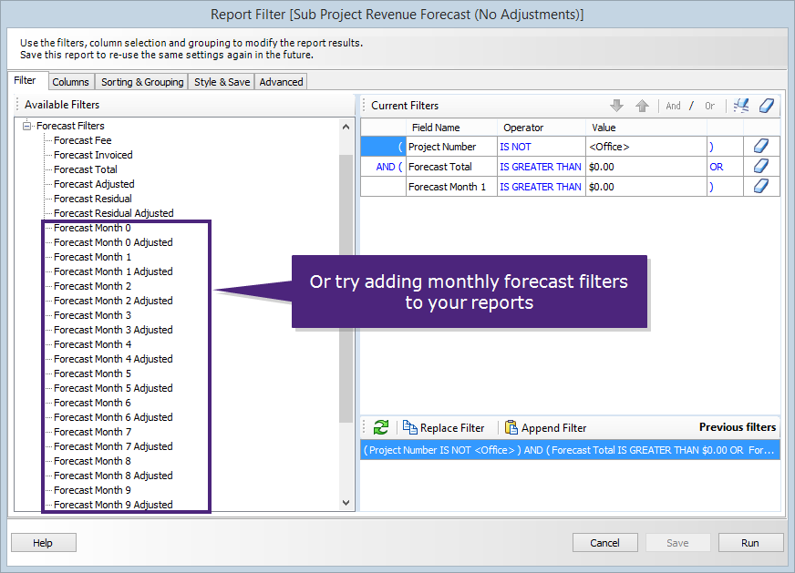Erase the Project Number filter row

point(762,147)
